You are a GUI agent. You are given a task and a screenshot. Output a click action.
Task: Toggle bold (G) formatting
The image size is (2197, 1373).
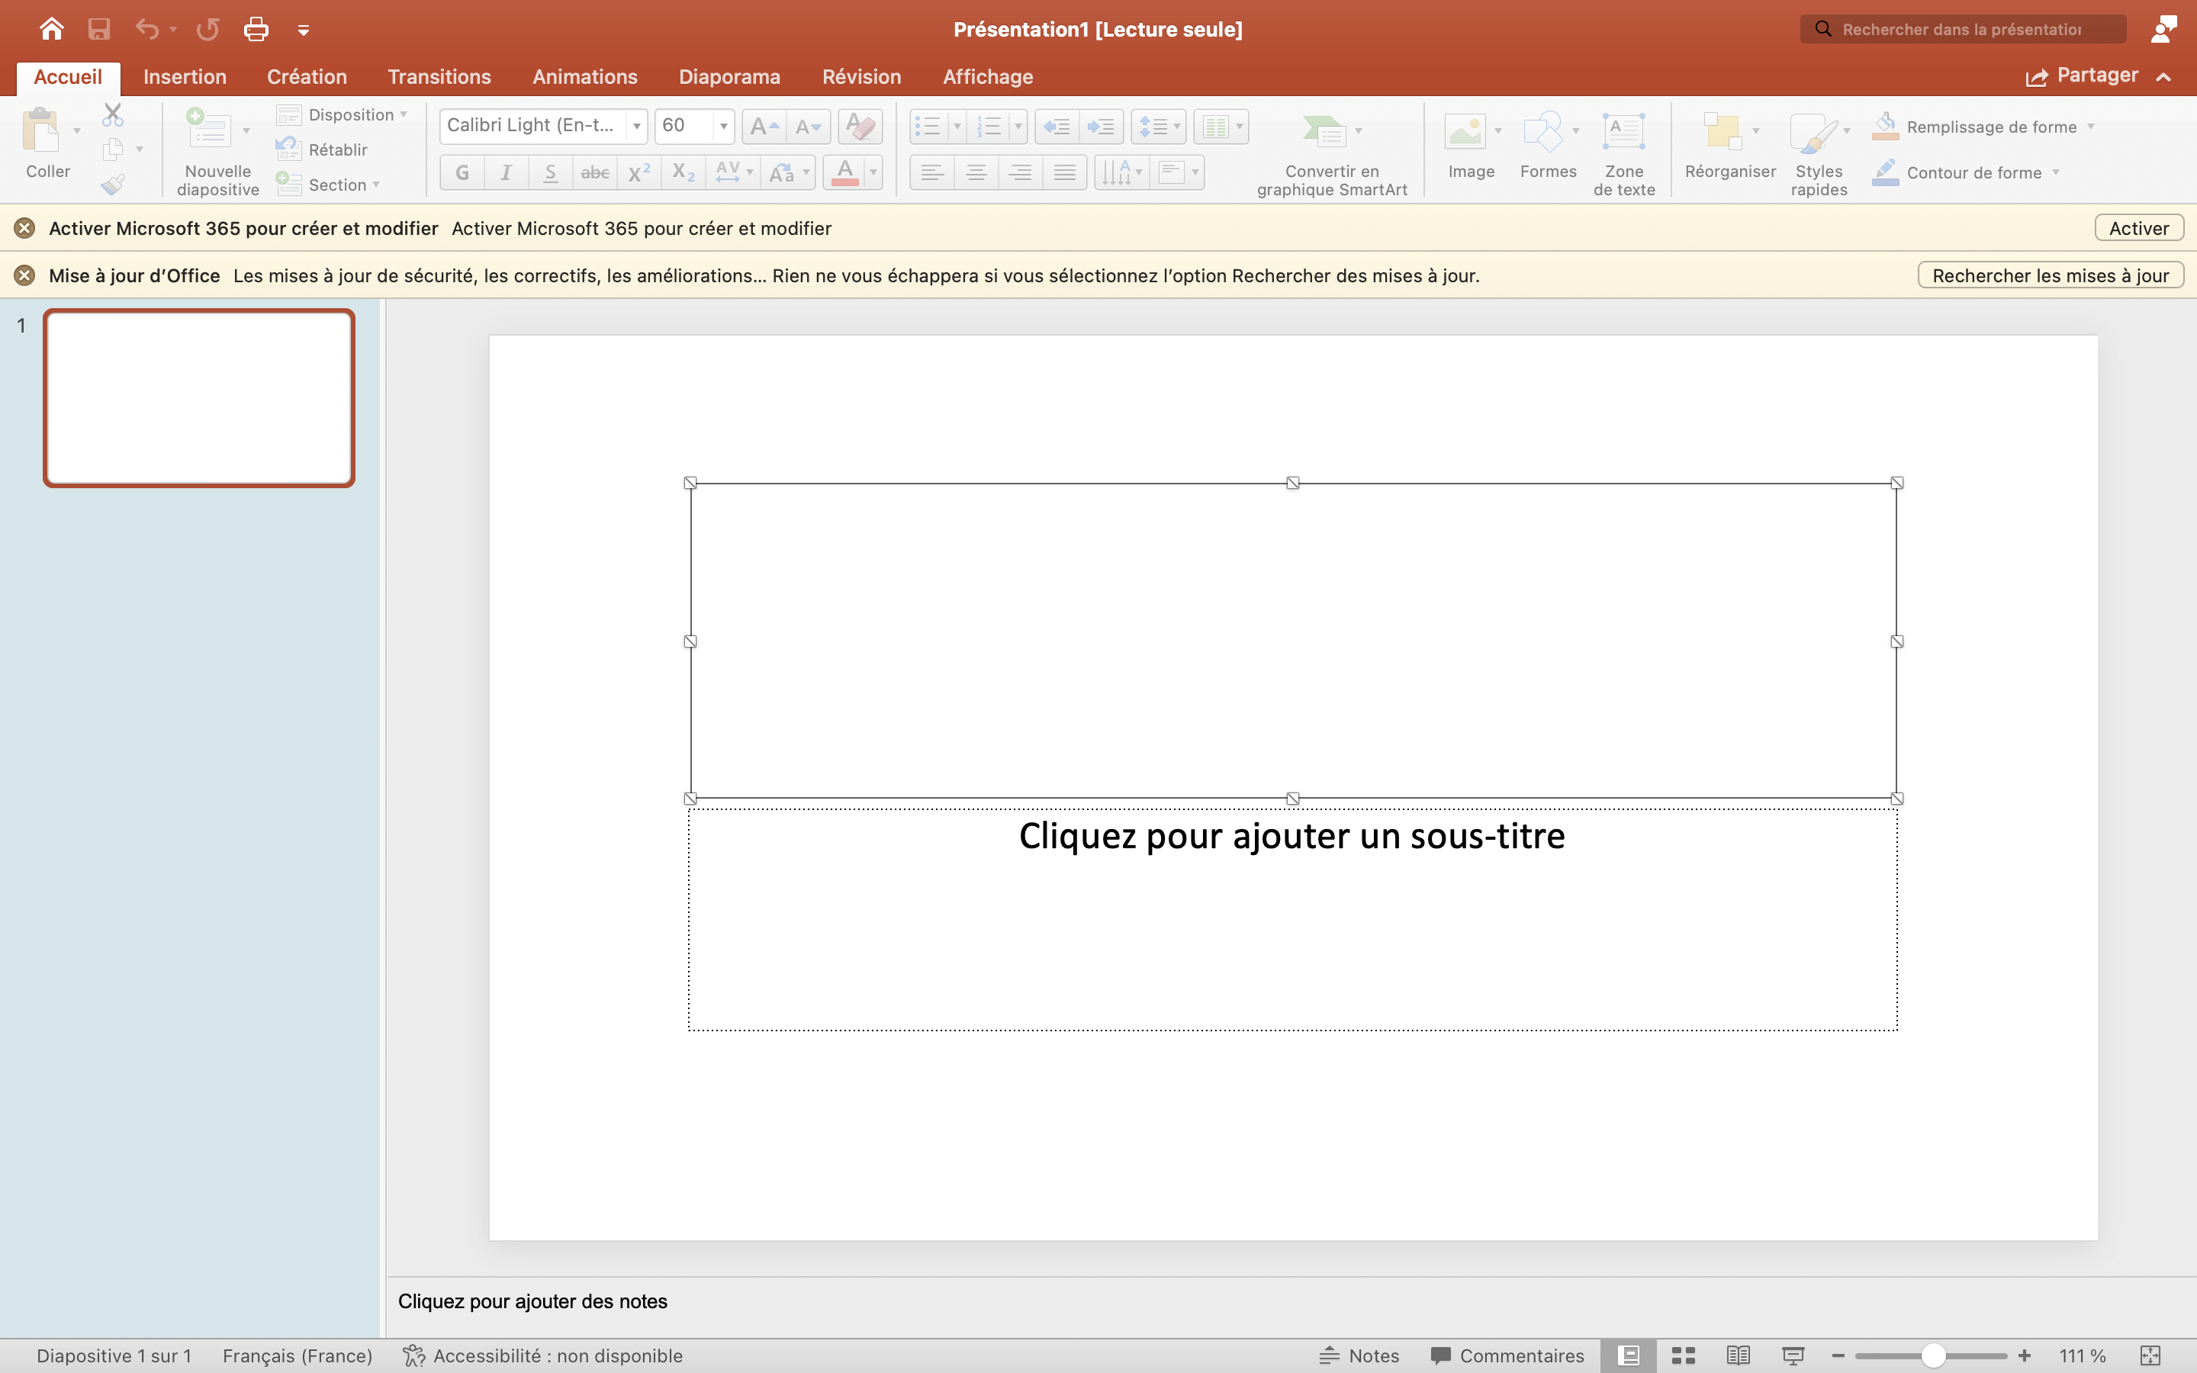[462, 172]
